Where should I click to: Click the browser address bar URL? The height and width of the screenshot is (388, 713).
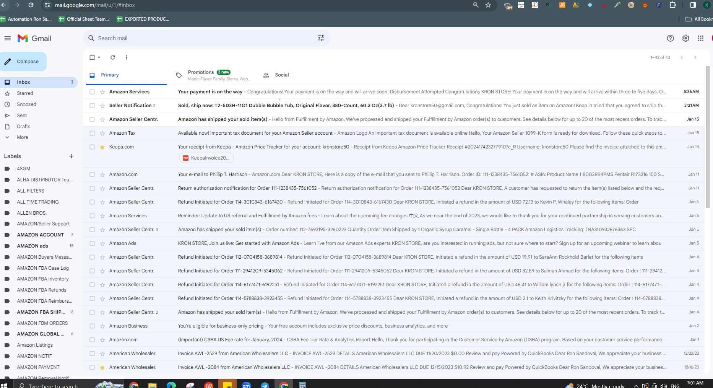pos(95,5)
